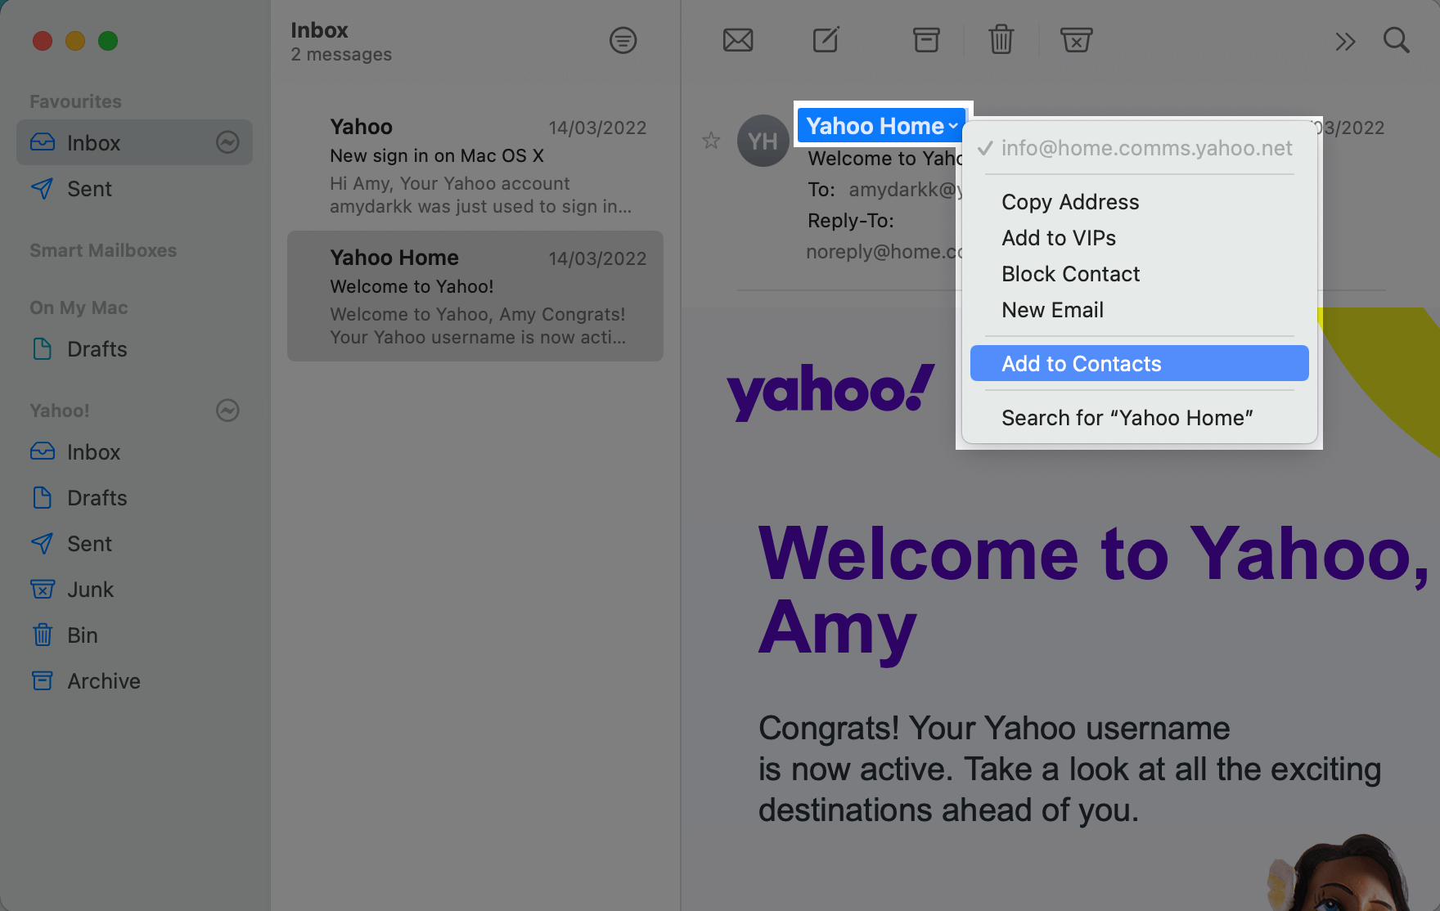Image resolution: width=1440 pixels, height=911 pixels.
Task: Click the paper plane icon of Yahoo! Sent
Action: pyautogui.click(x=43, y=544)
